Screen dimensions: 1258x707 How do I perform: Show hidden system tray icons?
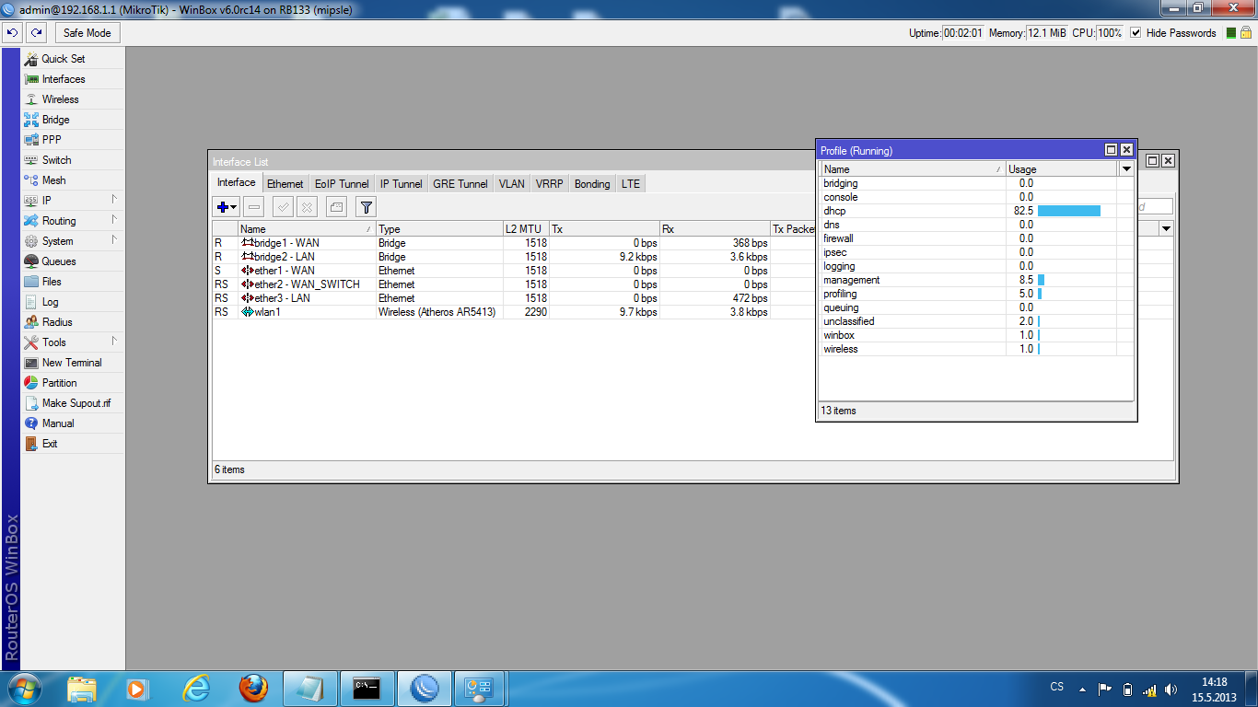pyautogui.click(x=1083, y=689)
